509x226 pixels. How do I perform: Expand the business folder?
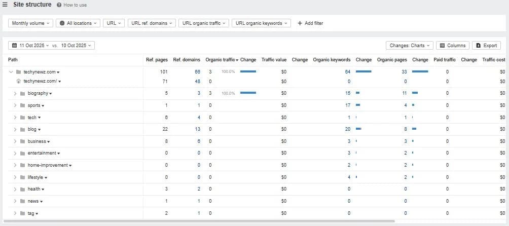coord(15,141)
